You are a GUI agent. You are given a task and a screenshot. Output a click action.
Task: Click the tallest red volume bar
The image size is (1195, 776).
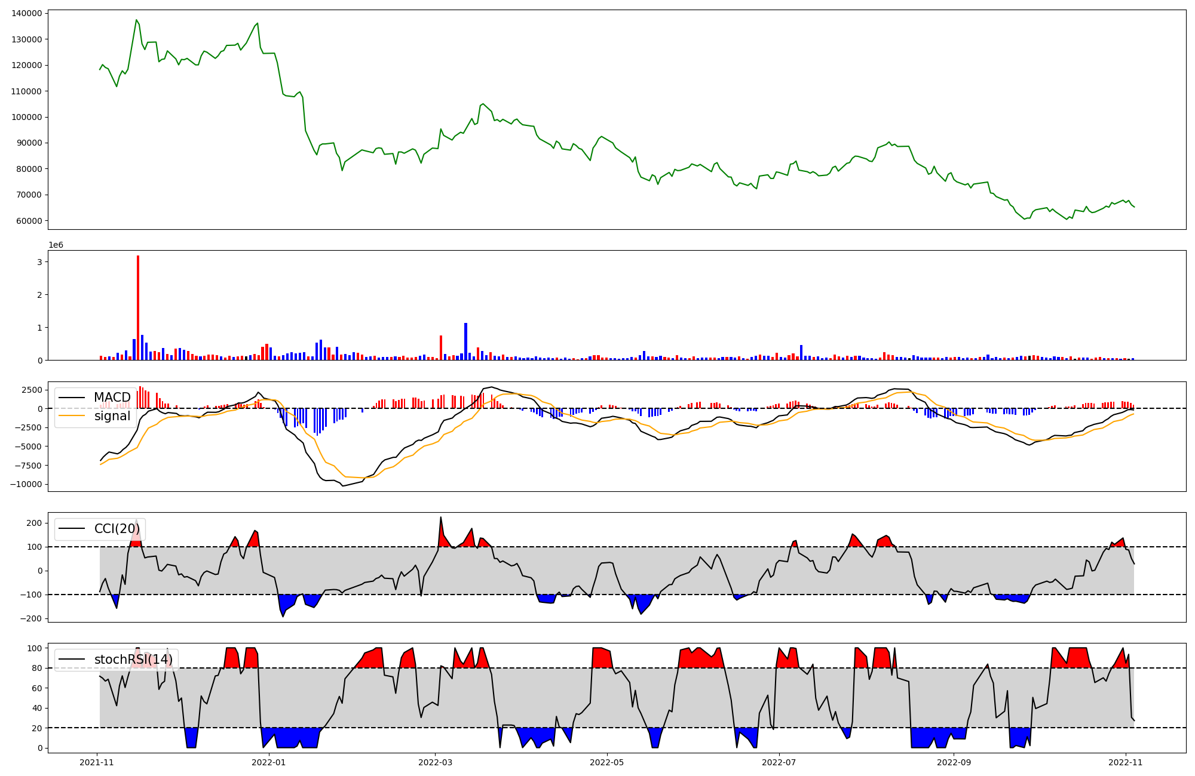pyautogui.click(x=138, y=307)
